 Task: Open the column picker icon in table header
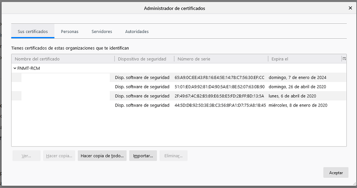[x=344, y=59]
